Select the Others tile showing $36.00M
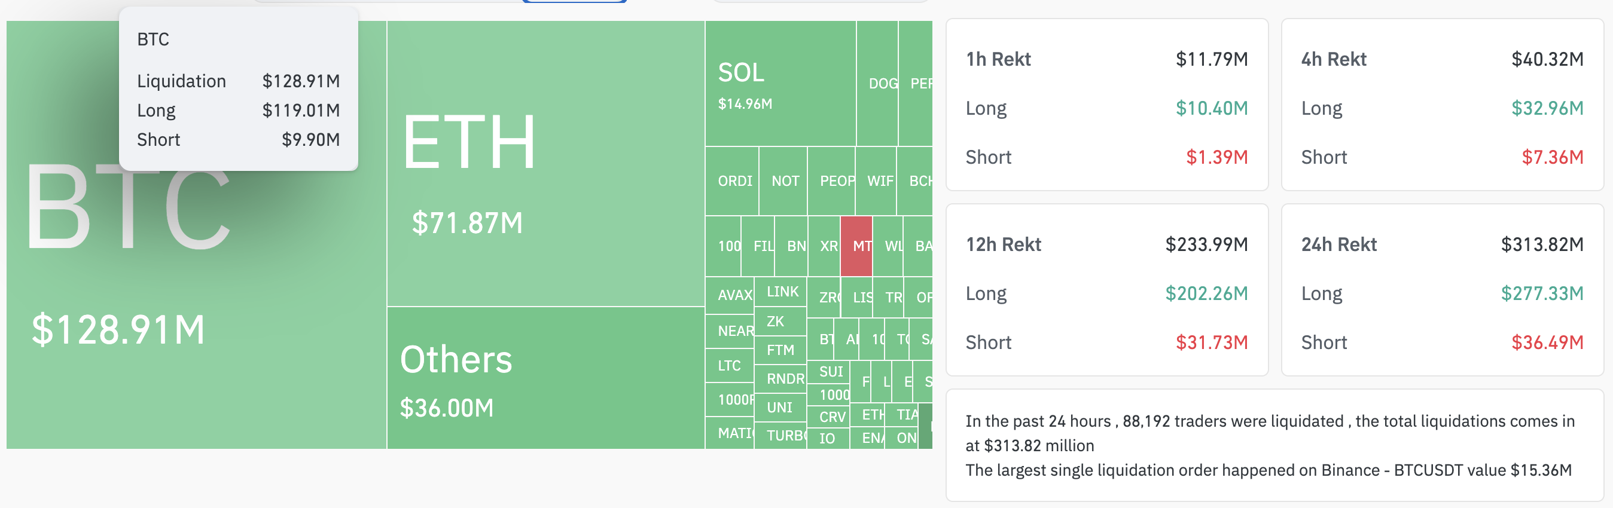 tap(545, 378)
